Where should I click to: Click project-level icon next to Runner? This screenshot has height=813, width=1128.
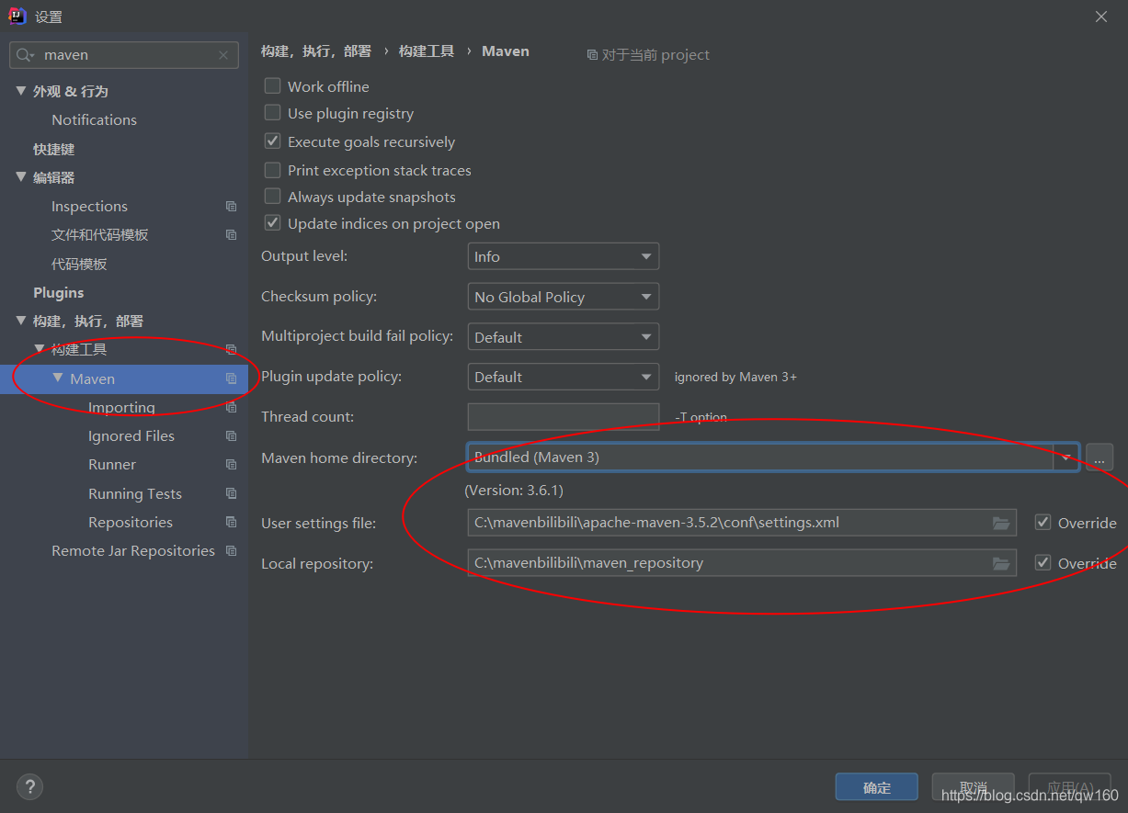[x=231, y=465]
